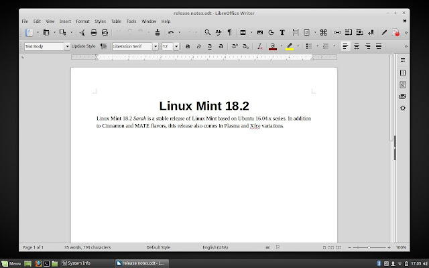Toggle underline formatting
429x268 pixels.
tap(210, 46)
